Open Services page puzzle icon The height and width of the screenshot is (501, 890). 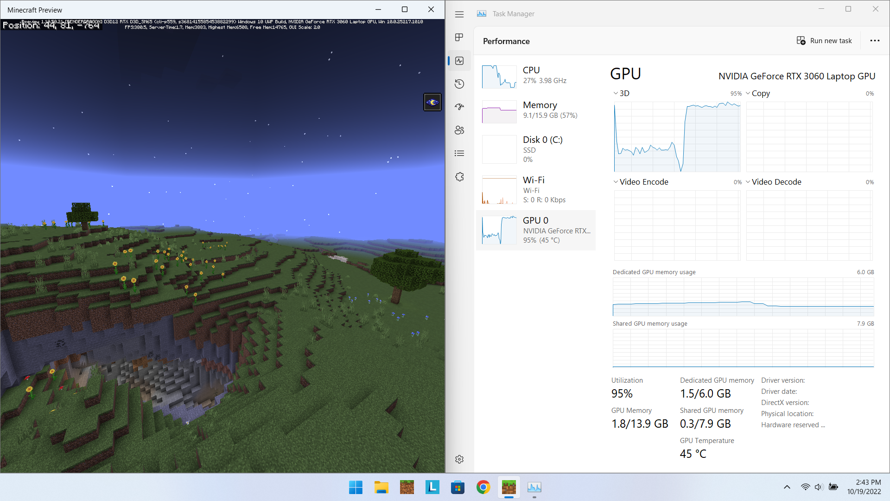(459, 177)
